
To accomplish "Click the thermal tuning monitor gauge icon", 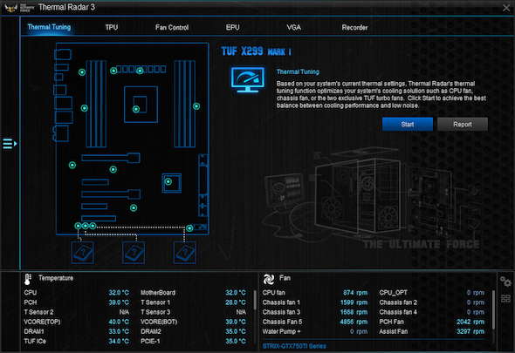I will 248,79.
